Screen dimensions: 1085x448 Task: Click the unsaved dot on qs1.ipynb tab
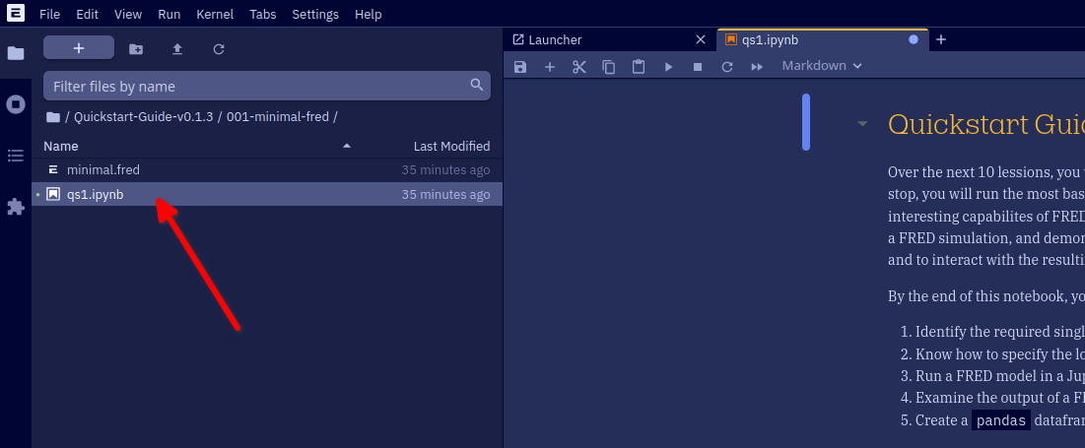pos(914,40)
